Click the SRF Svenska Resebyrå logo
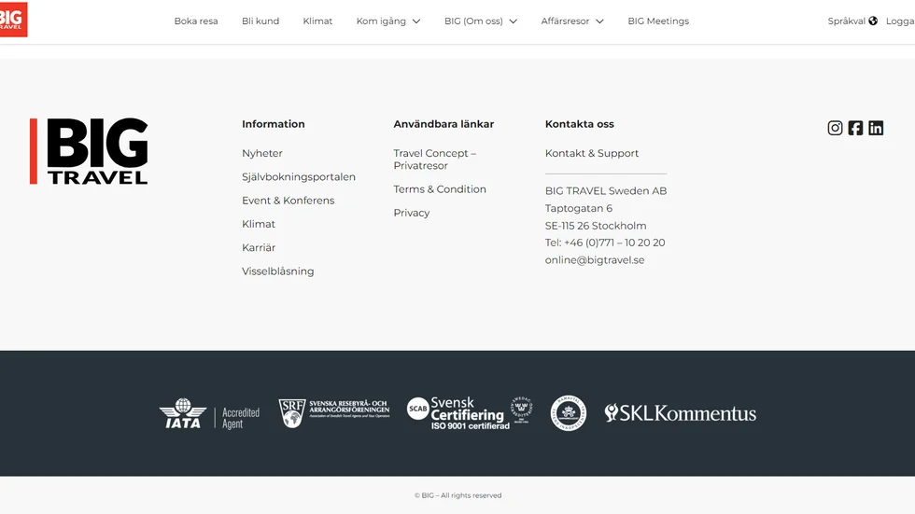 (x=334, y=413)
